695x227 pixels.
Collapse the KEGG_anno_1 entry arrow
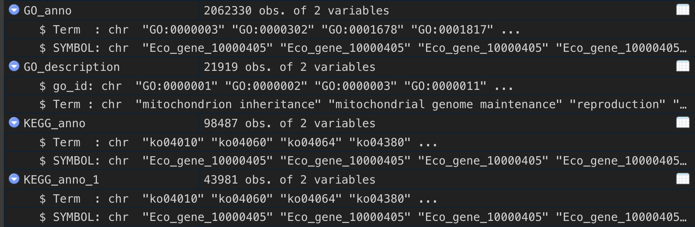14,179
